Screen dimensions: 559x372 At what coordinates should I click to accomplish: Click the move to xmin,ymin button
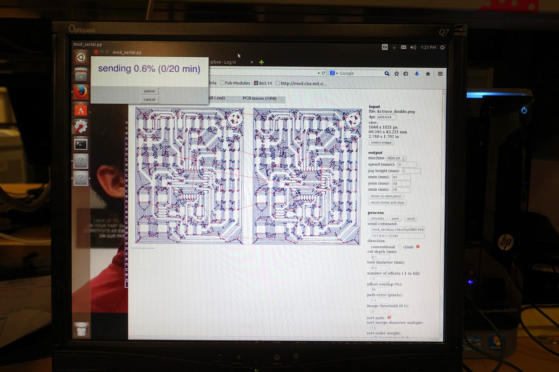click(x=386, y=196)
